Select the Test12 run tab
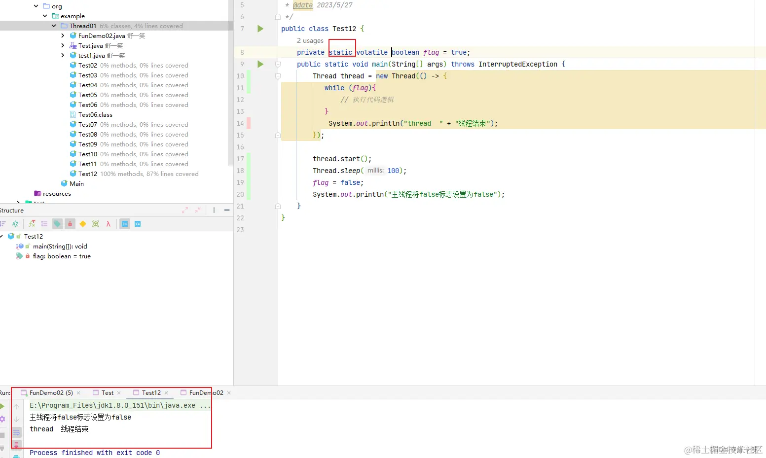 point(151,393)
